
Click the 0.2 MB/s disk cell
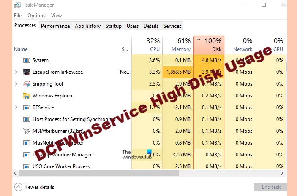coord(209,96)
